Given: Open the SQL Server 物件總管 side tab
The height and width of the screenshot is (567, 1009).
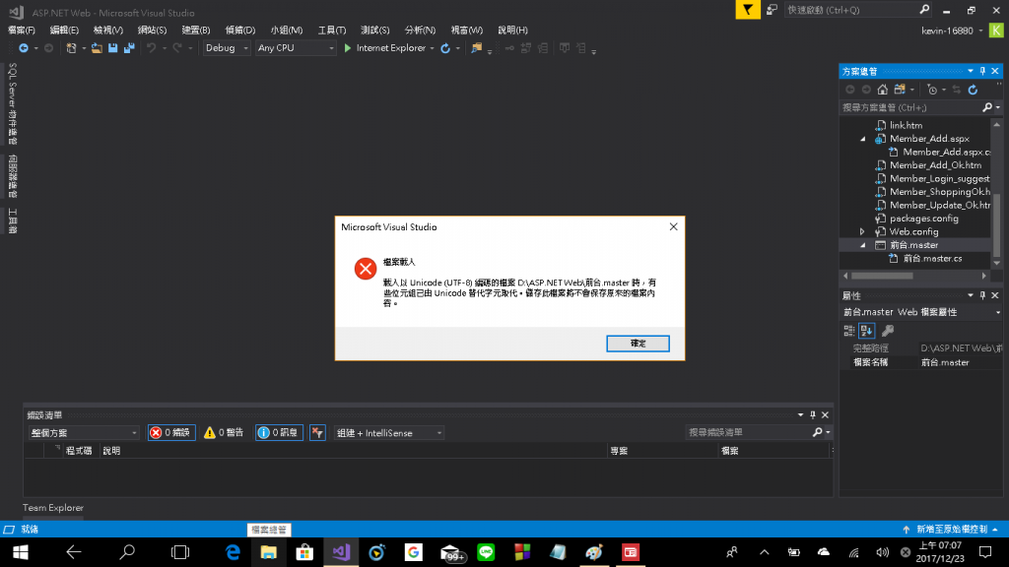Looking at the screenshot, I should [12, 103].
